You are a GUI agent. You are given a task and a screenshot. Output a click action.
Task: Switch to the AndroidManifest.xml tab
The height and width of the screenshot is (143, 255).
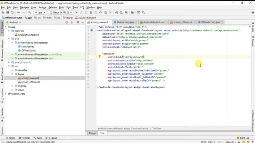coord(153,22)
